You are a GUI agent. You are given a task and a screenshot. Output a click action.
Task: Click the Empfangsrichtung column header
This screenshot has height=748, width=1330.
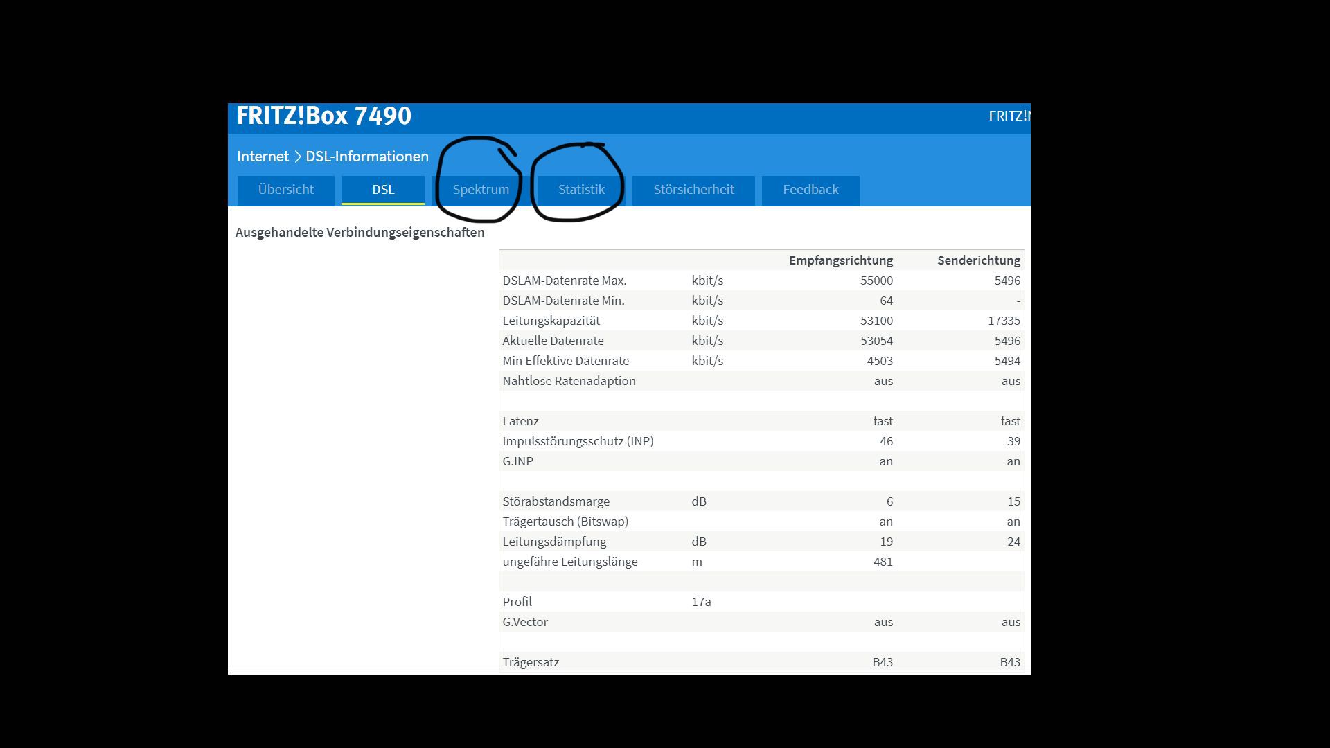coord(840,260)
